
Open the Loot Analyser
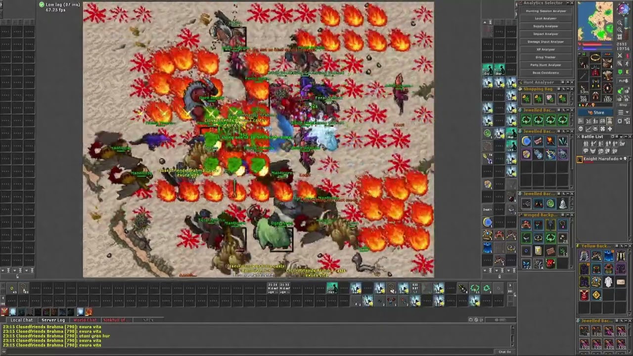[x=545, y=18]
